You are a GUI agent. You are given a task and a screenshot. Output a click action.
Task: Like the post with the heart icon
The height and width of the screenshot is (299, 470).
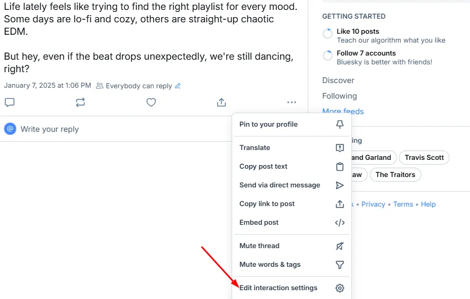click(151, 102)
